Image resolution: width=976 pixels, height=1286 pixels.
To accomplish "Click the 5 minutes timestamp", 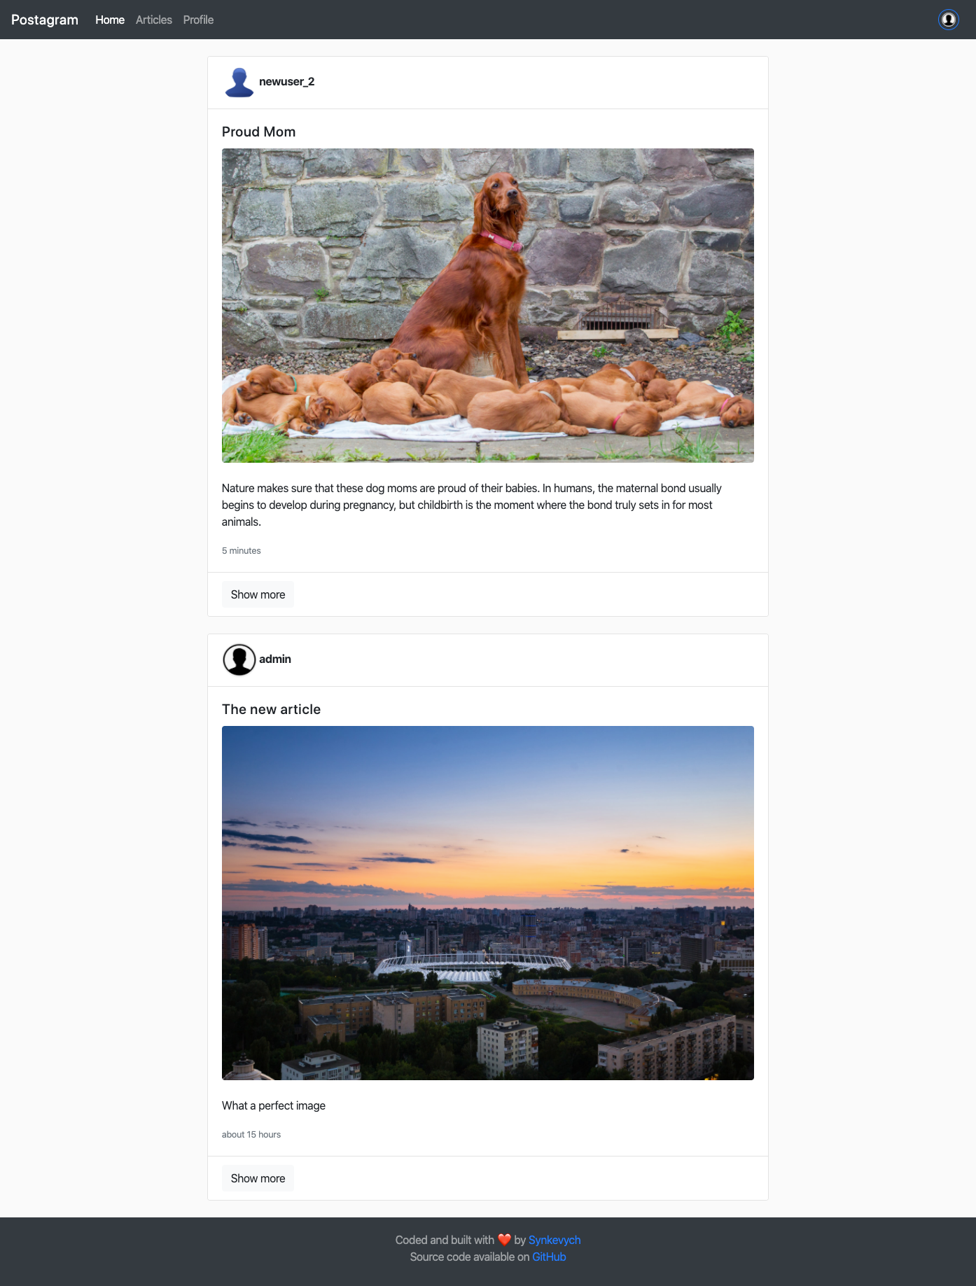I will 241,551.
